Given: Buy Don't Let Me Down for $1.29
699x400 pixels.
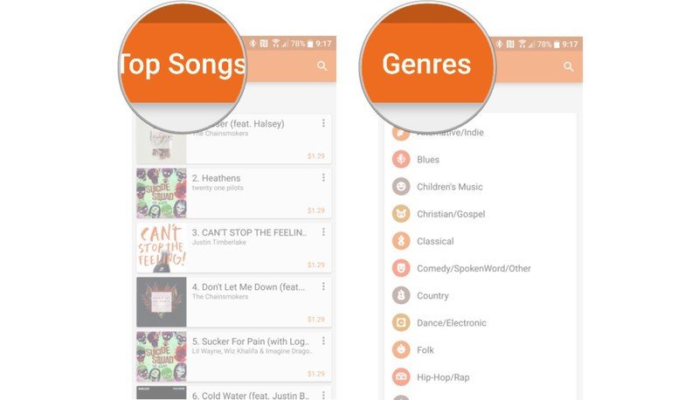Looking at the screenshot, I should coord(315,319).
